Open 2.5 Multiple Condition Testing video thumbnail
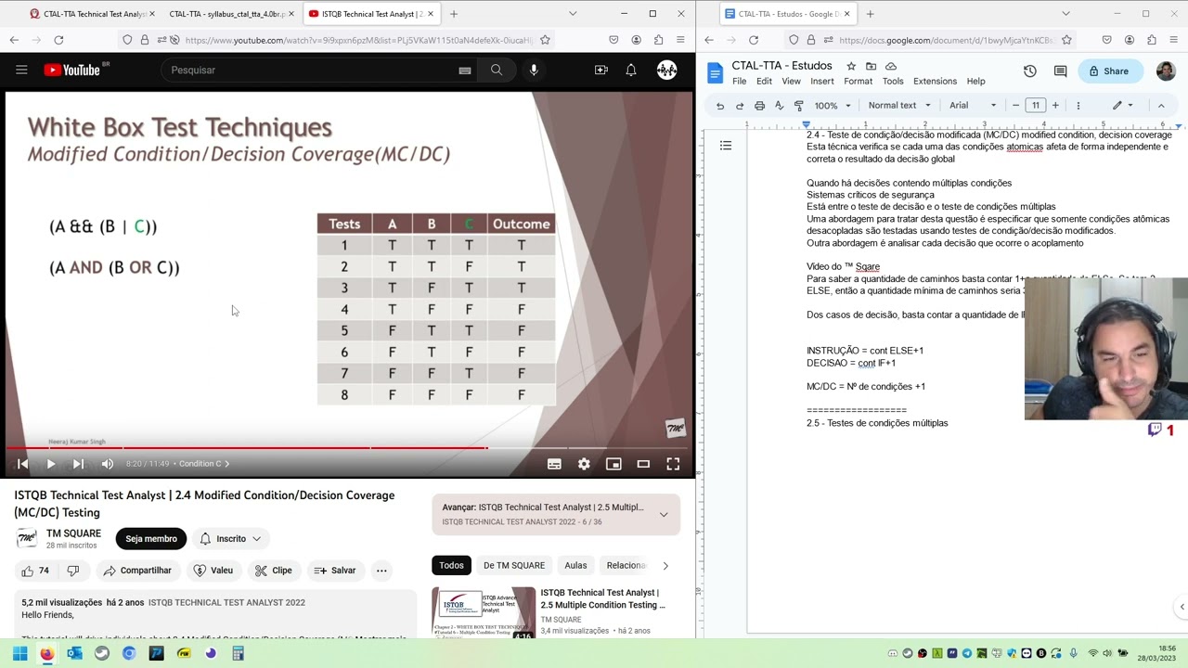The width and height of the screenshot is (1188, 668). pyautogui.click(x=484, y=612)
